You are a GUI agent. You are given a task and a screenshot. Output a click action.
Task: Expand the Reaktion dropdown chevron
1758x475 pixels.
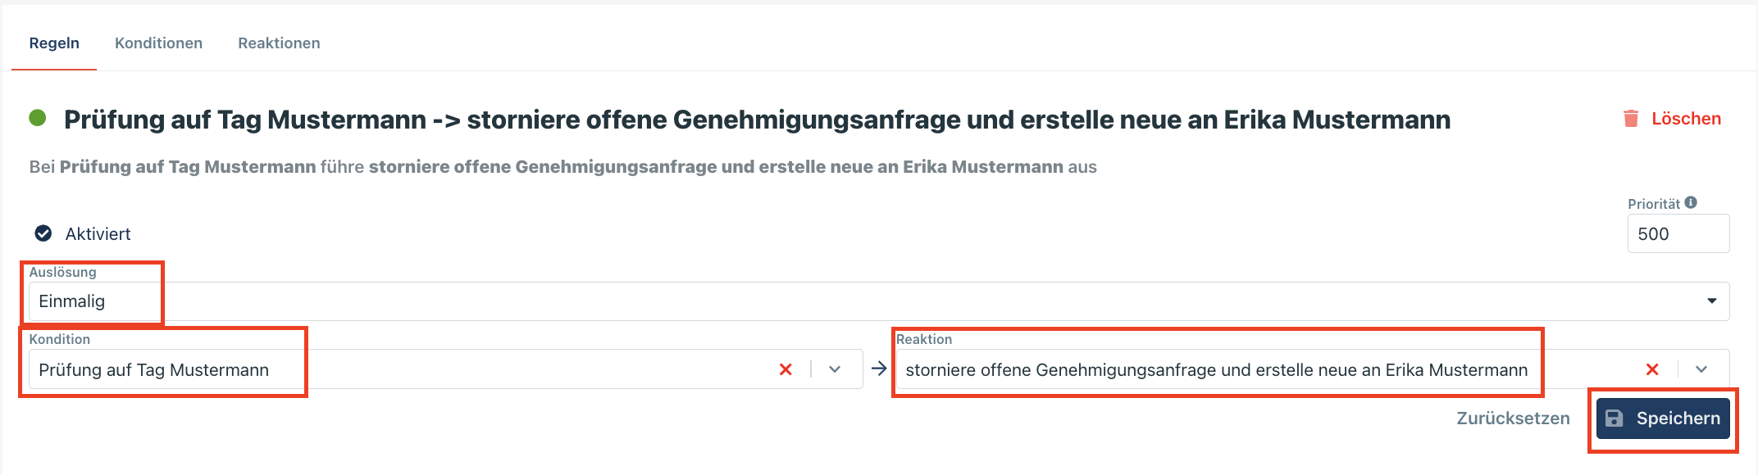click(x=1701, y=369)
